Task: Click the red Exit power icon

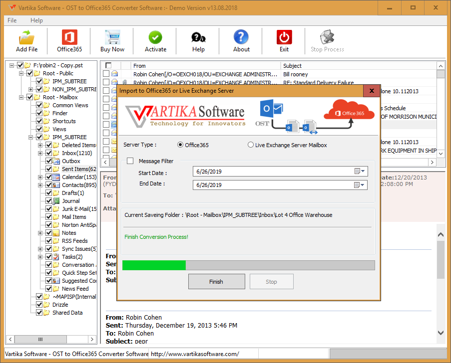Action: point(284,37)
